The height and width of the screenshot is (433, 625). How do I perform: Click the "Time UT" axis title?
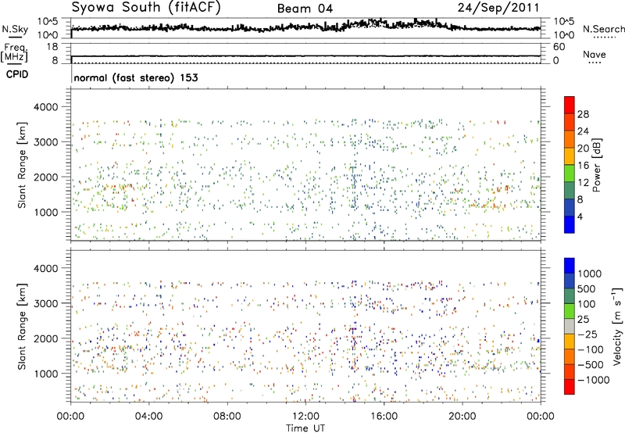tap(305, 428)
